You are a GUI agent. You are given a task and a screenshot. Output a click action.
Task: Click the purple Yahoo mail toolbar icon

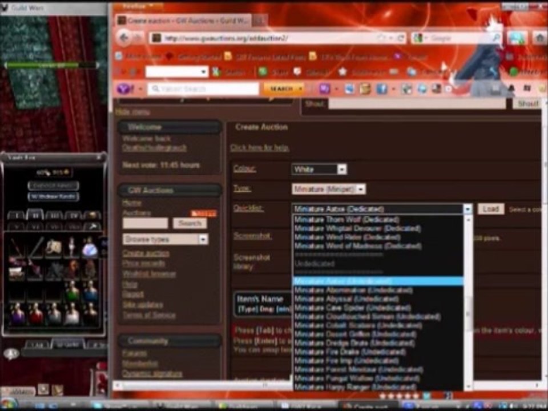[x=324, y=89]
